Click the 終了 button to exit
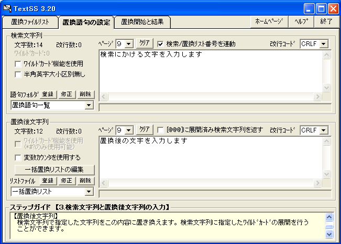Viewport: 341px width, 244px height. pos(326,21)
